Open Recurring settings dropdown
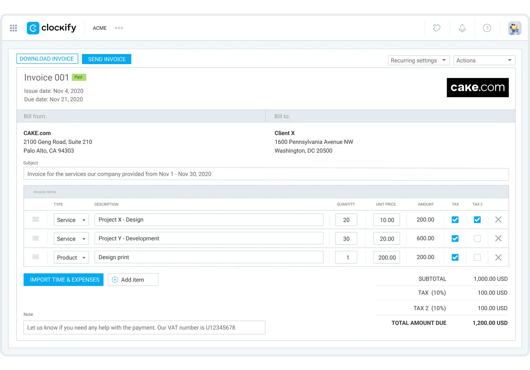 pos(419,60)
